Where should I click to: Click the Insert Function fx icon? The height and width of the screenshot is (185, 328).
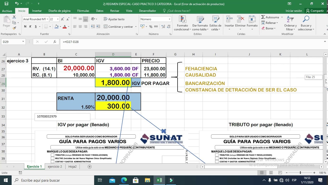tap(55, 42)
